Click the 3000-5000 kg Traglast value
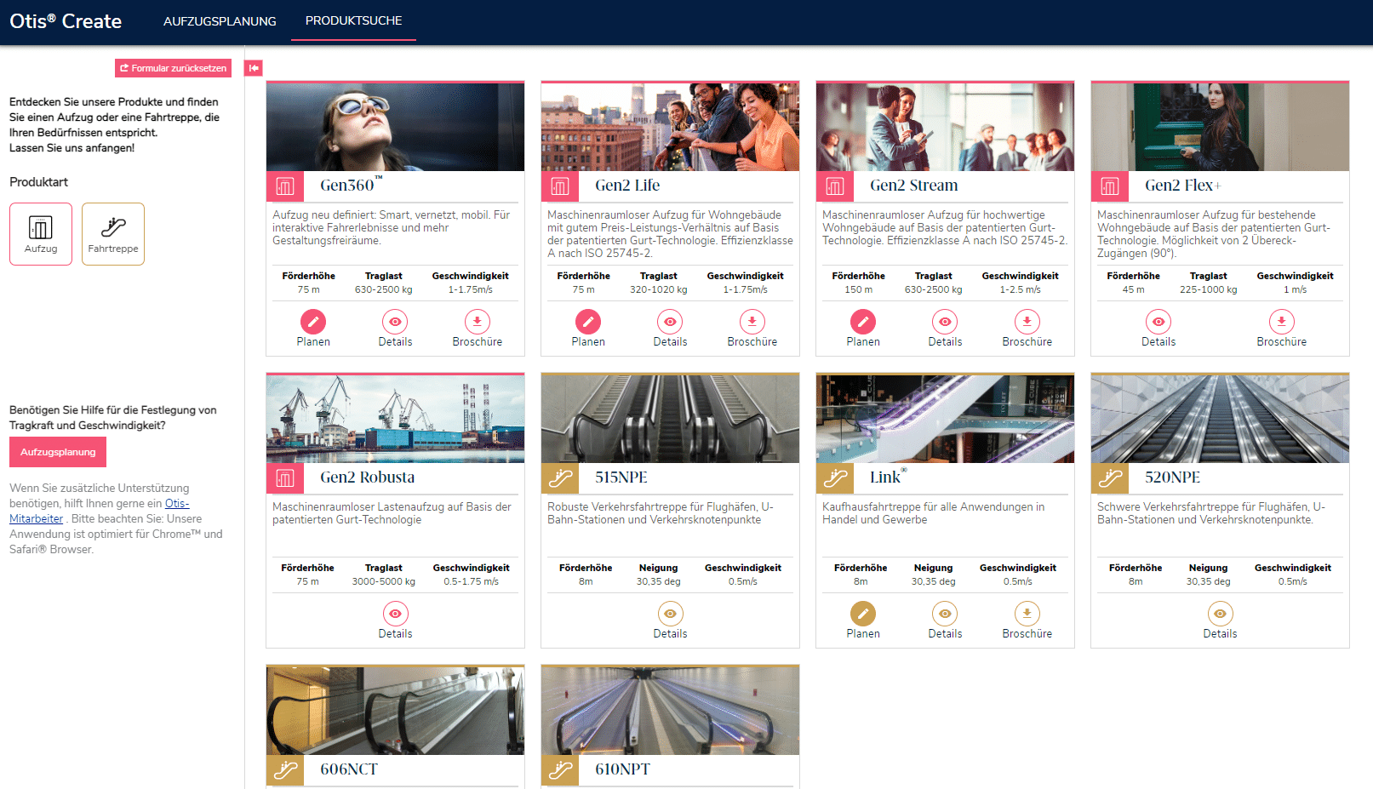1373x789 pixels. pyautogui.click(x=384, y=582)
